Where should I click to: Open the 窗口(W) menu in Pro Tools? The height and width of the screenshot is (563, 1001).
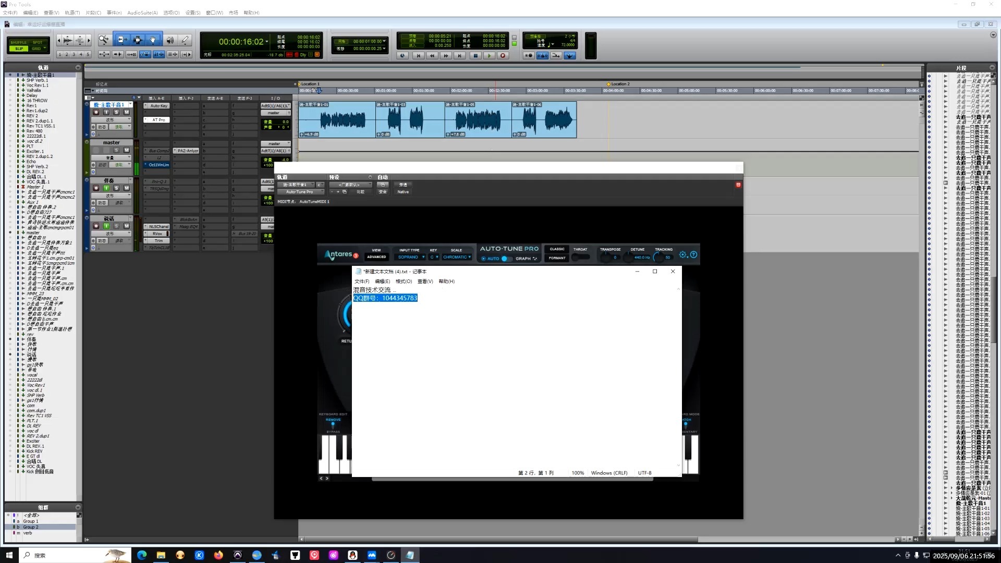(x=214, y=13)
